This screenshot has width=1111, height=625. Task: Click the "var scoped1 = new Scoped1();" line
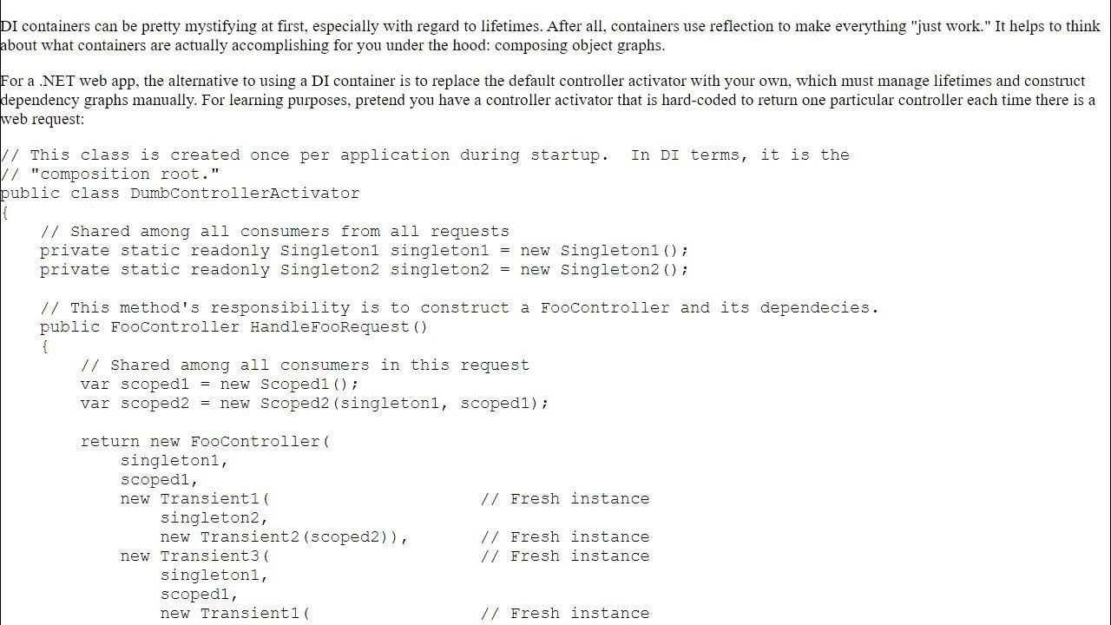[220, 384]
